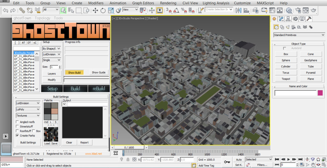Open the By Shape setup dropdown

point(51,48)
